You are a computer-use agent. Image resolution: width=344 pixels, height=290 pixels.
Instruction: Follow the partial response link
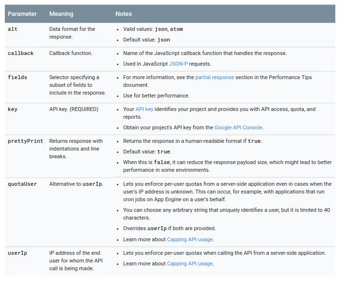(x=215, y=77)
